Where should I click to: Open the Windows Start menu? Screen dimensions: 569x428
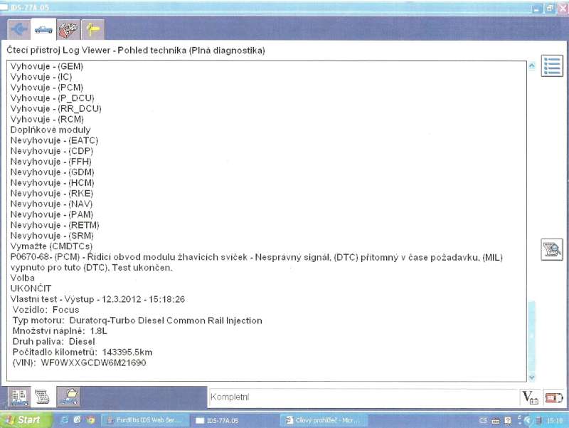click(23, 420)
